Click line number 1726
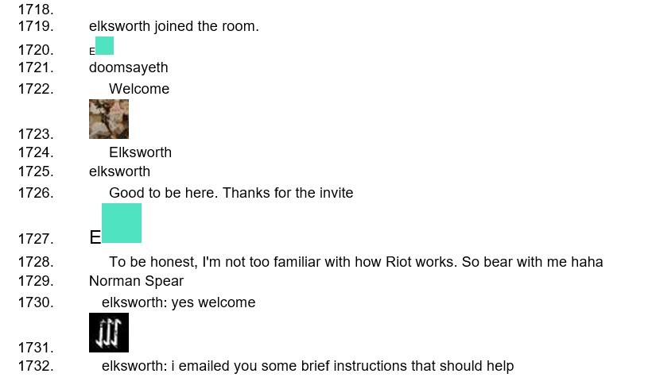The height and width of the screenshot is (385, 652). (x=36, y=193)
